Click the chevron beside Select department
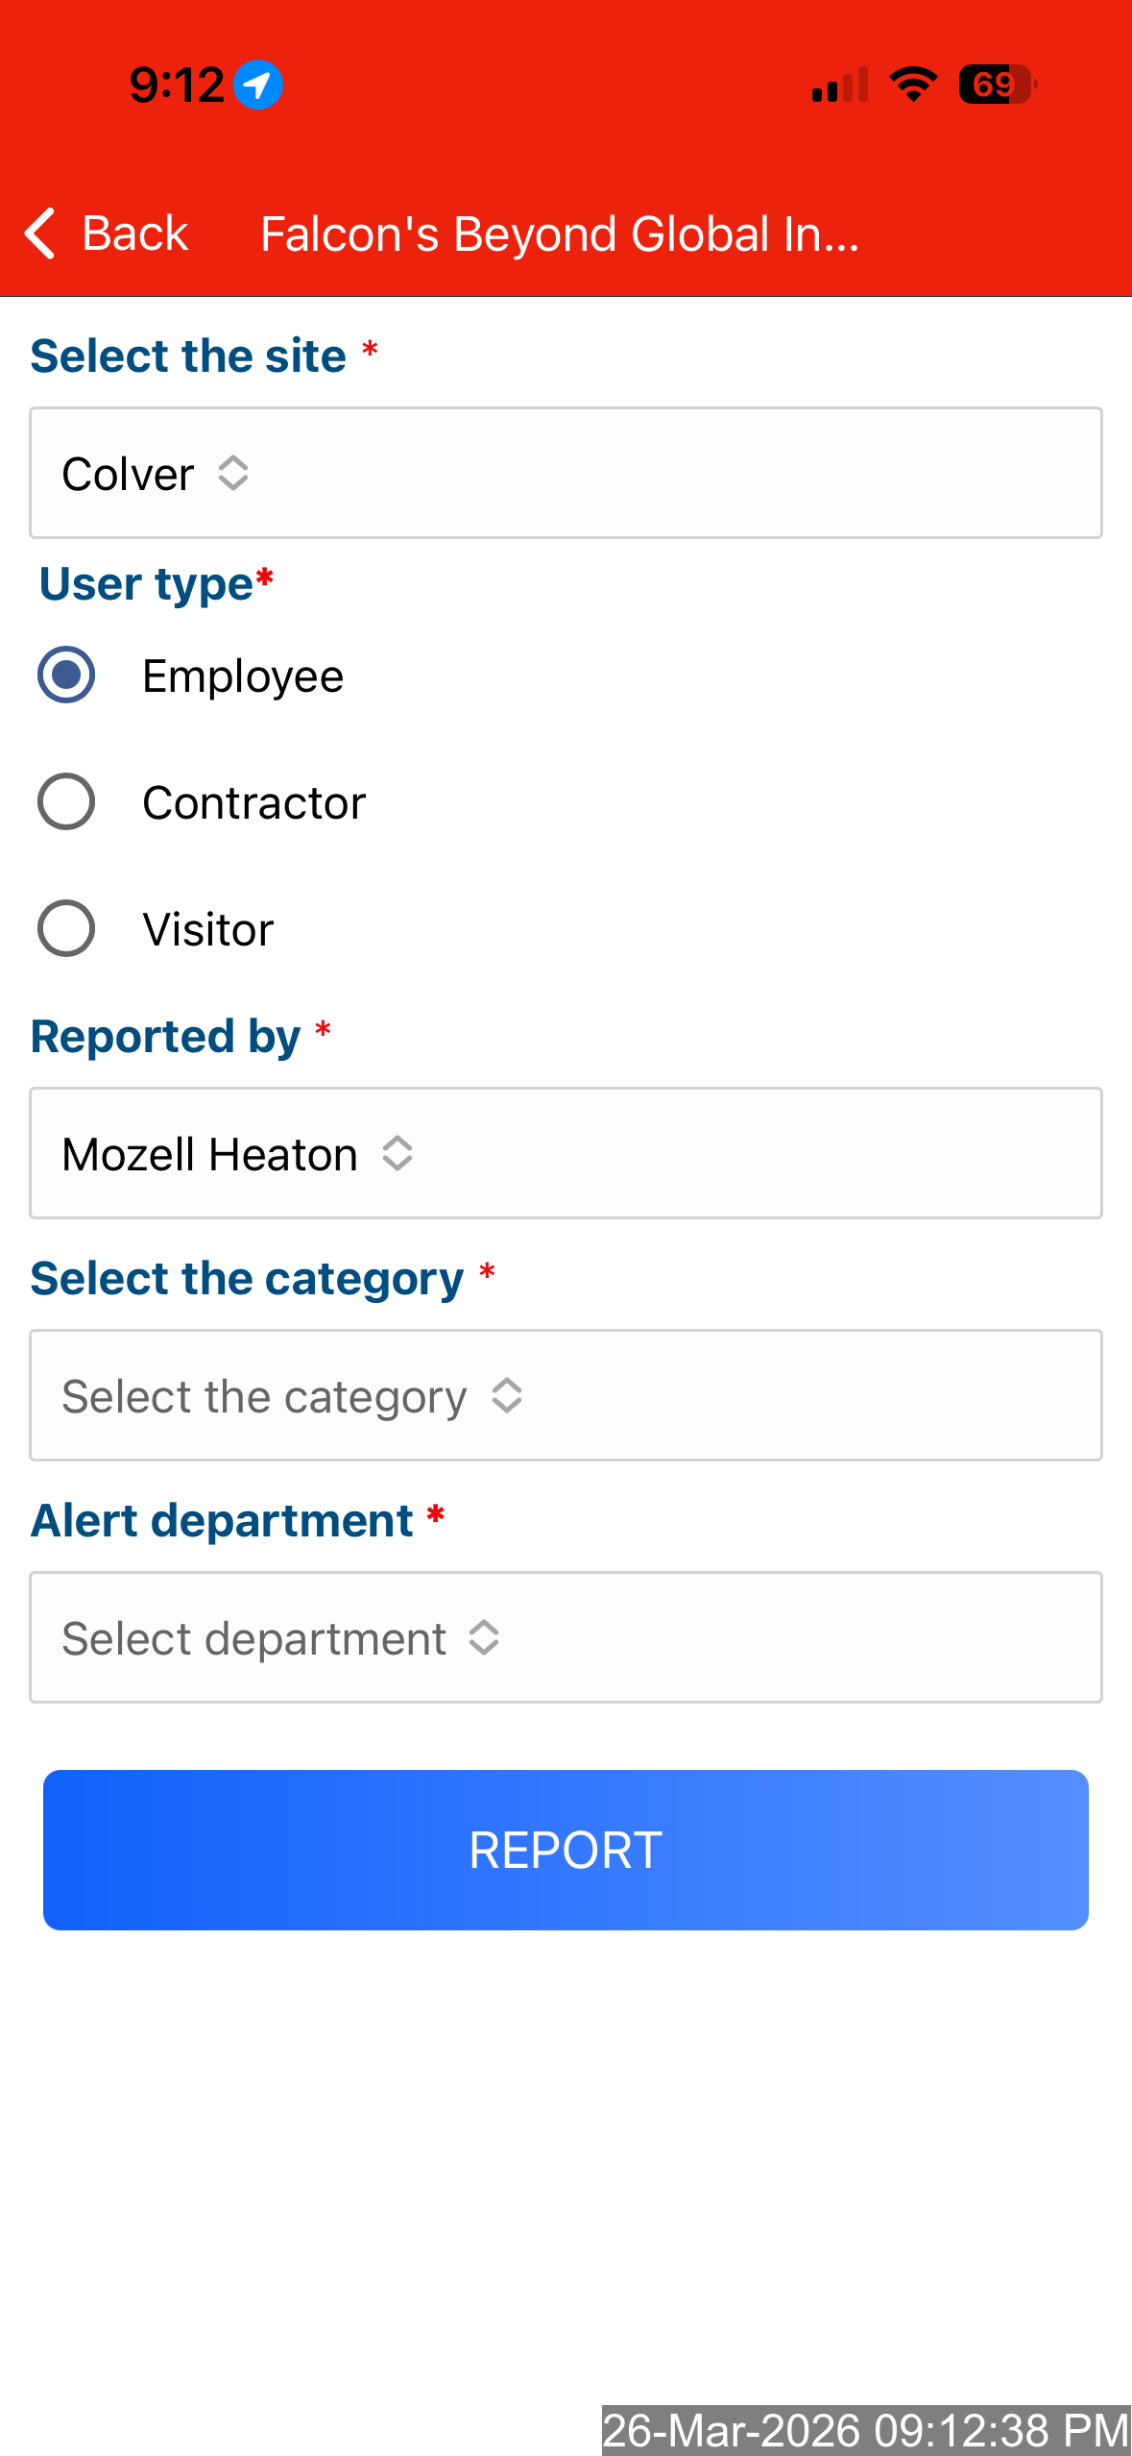 pos(484,1638)
